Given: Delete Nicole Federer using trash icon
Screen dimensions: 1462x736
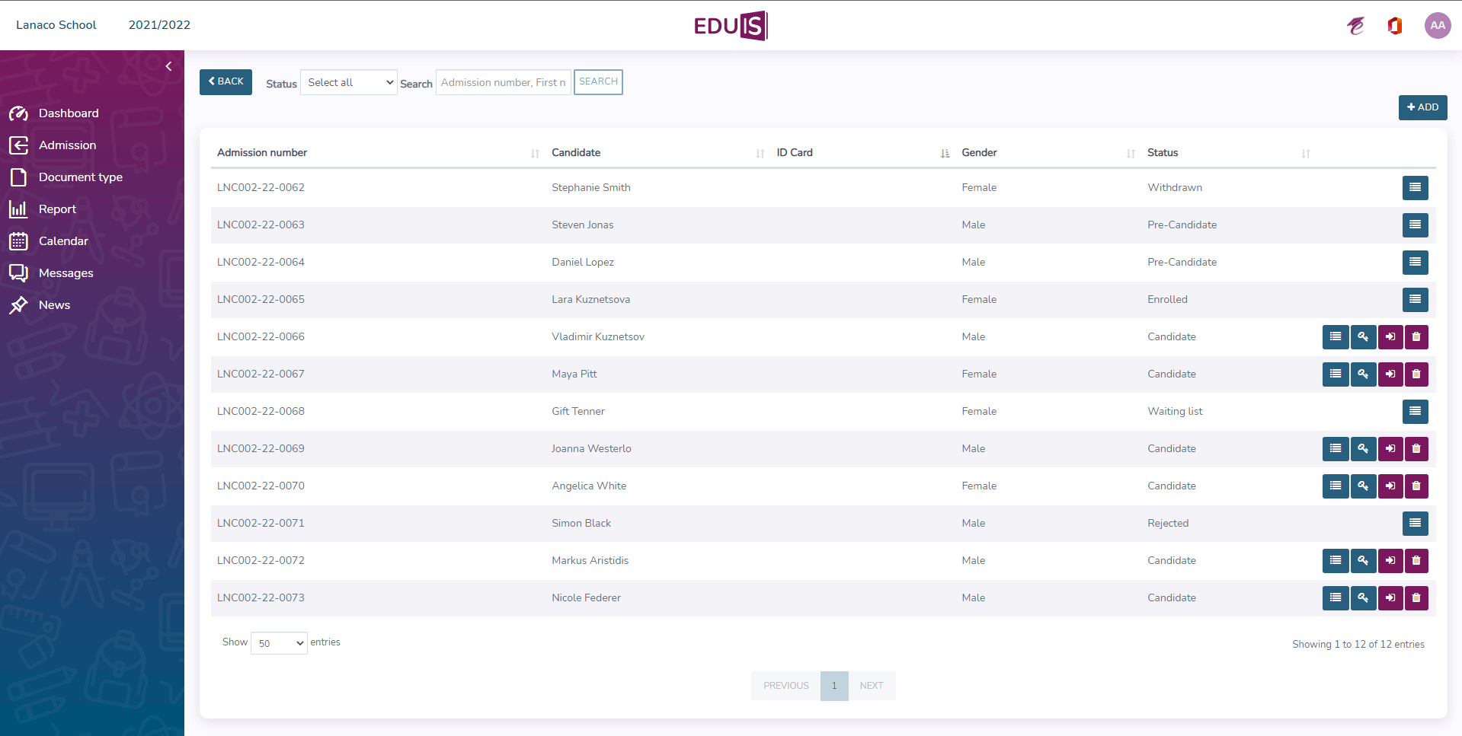Looking at the screenshot, I should point(1416,597).
